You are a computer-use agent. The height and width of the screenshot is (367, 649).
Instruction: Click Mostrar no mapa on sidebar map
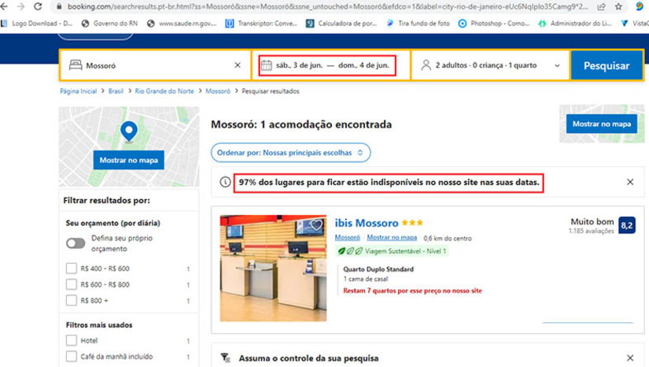point(129,160)
